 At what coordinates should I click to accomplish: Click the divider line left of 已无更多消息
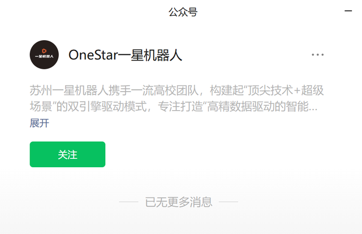tap(128, 202)
